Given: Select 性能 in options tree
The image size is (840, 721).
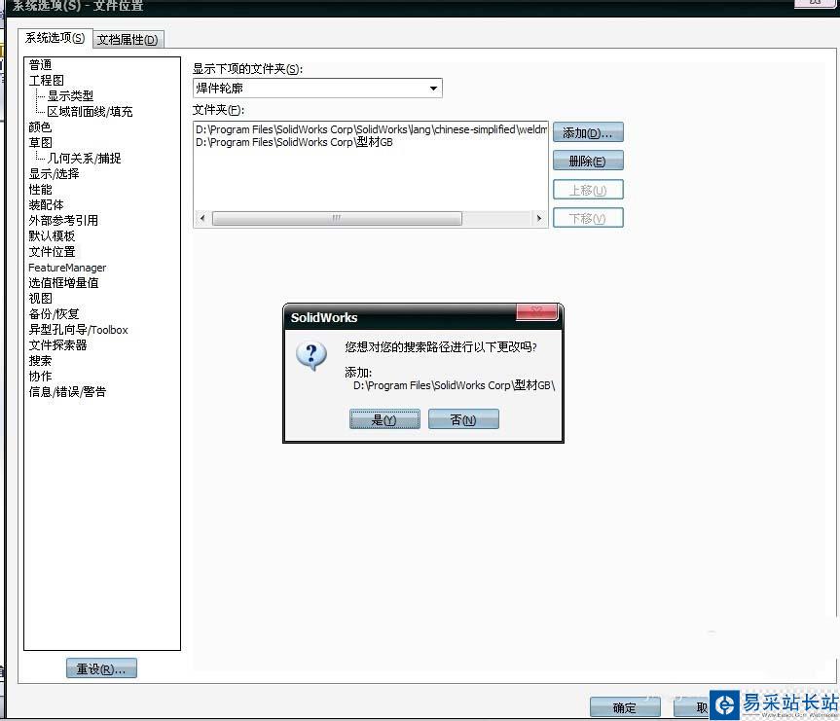Looking at the screenshot, I should click(40, 189).
